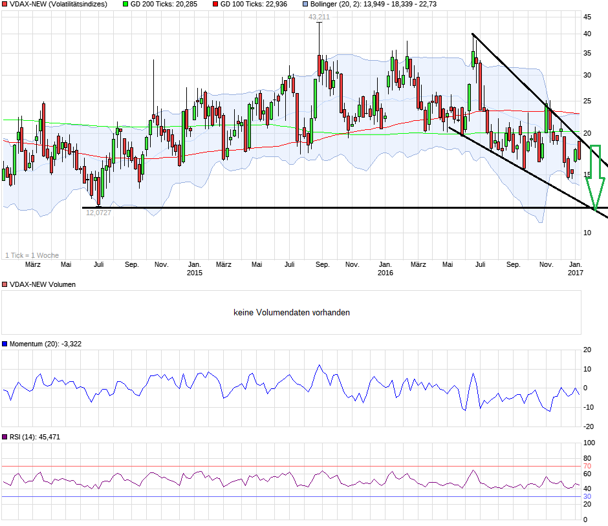Click the red GD 100 Ticks legend square

[215, 5]
